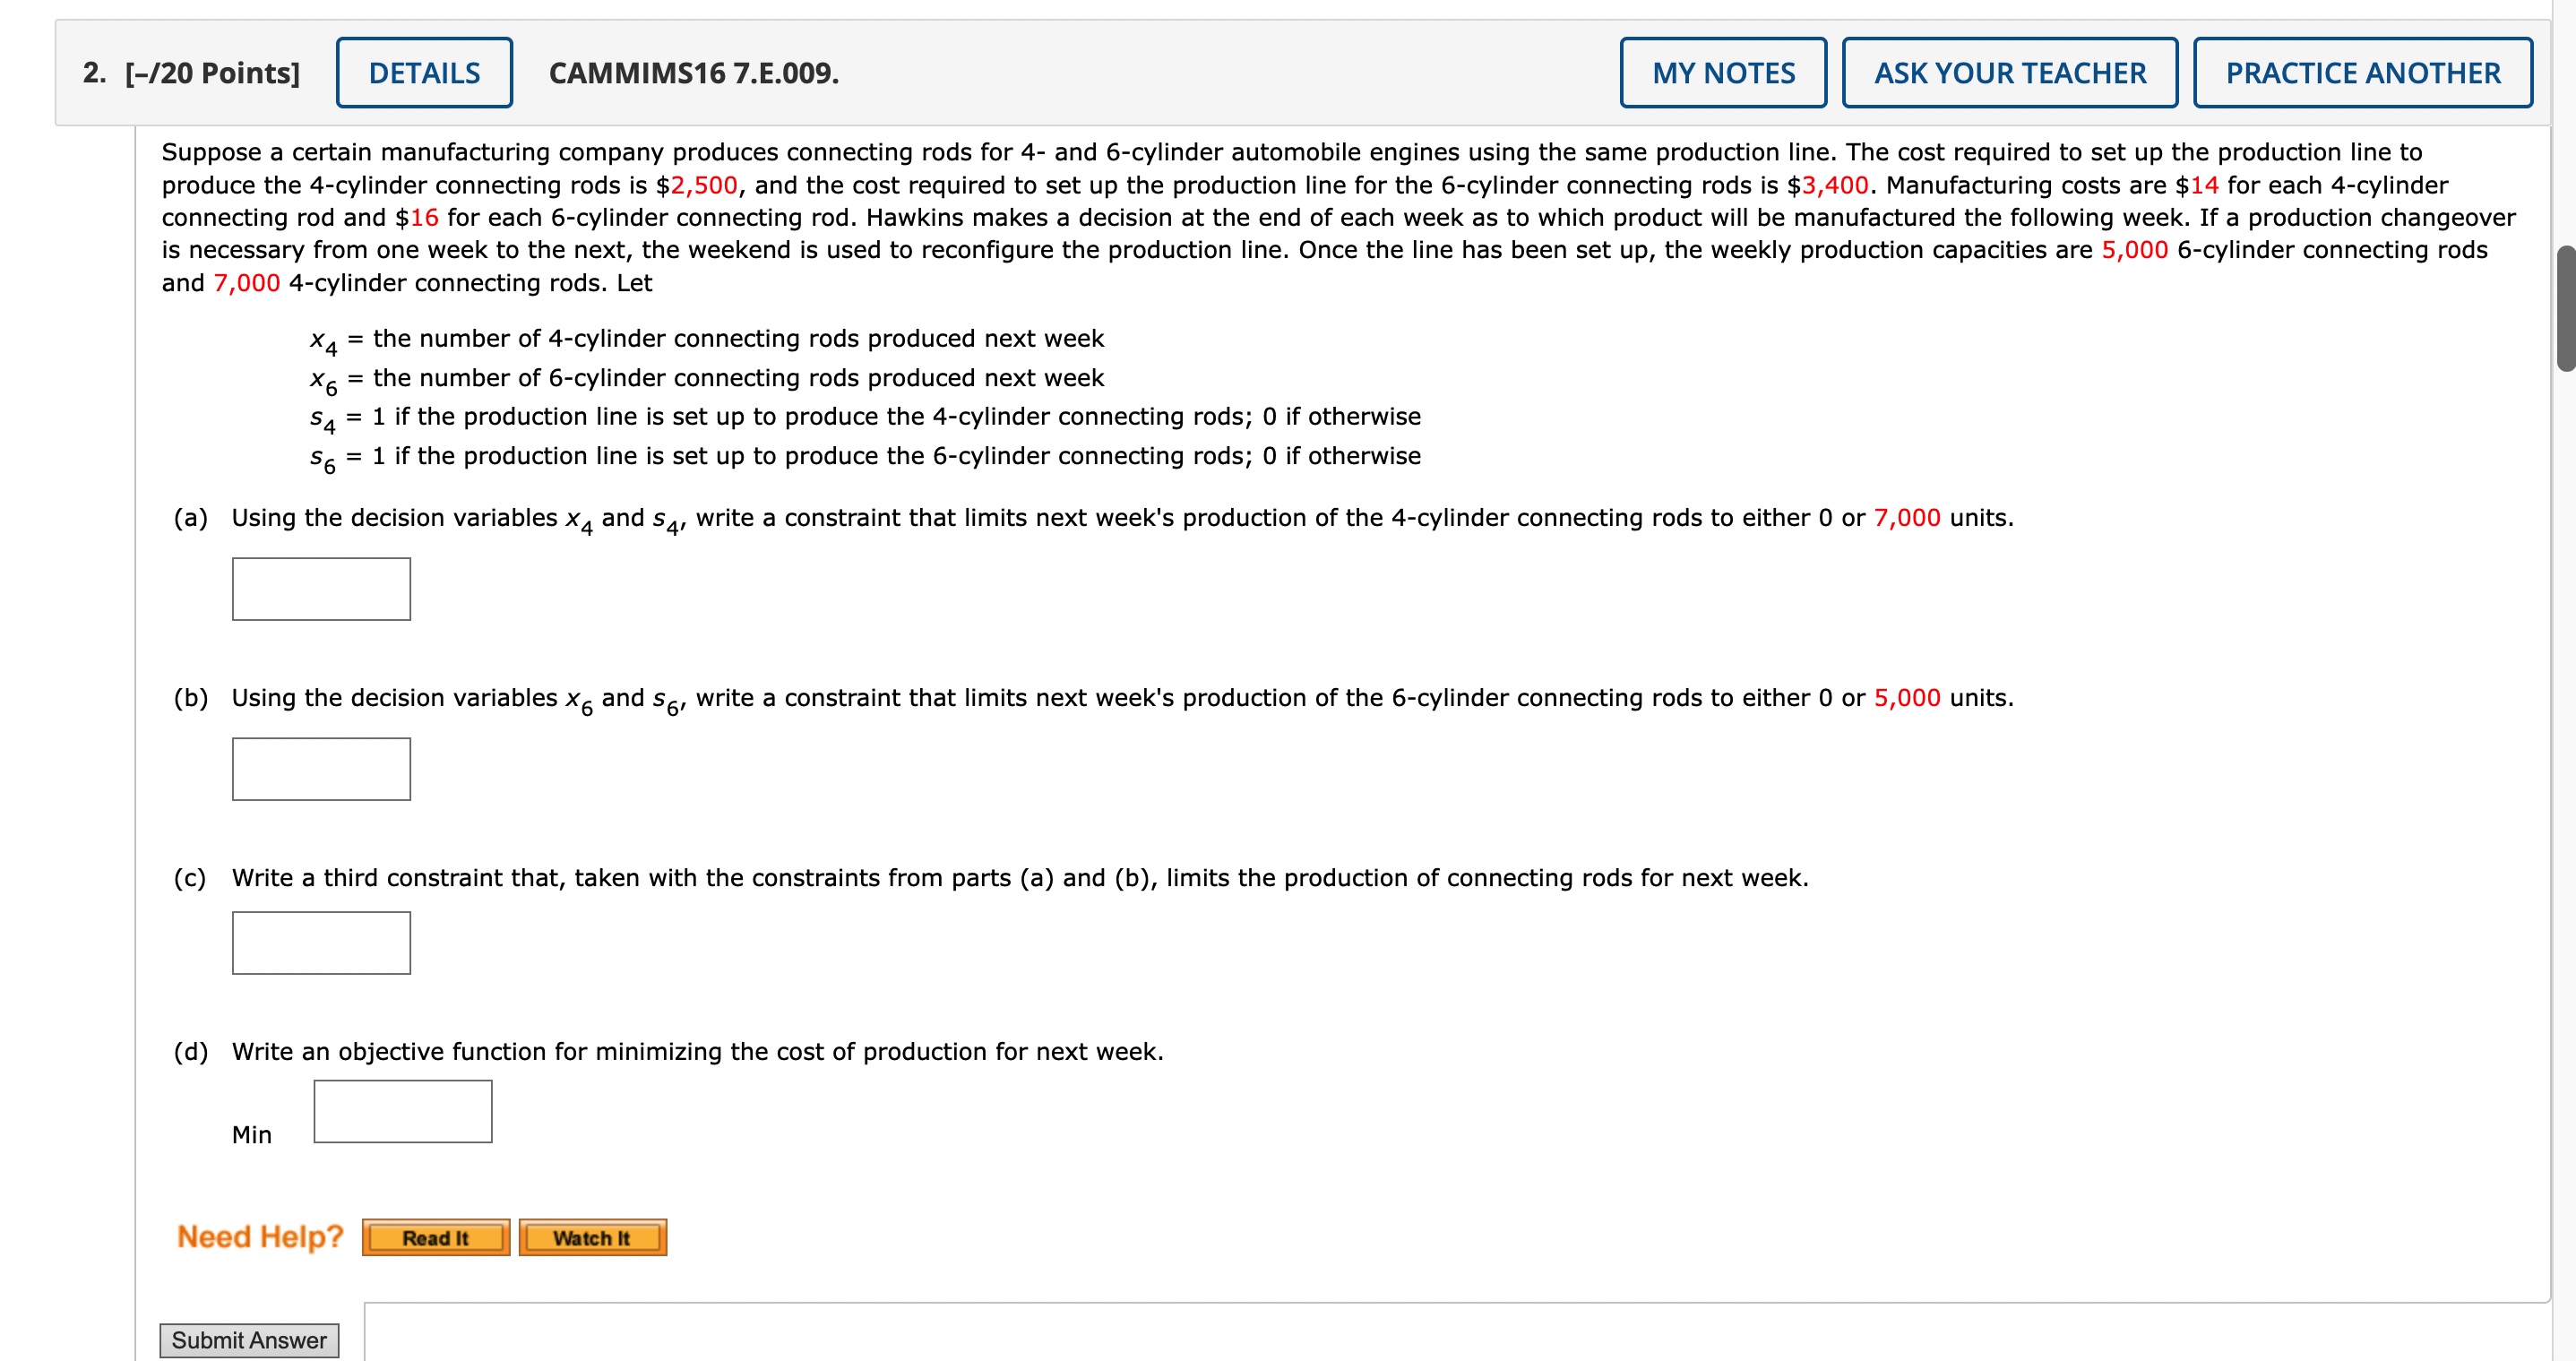Click PRACTICE ANOTHER
Screen dimensions: 2576x1361
(2361, 72)
